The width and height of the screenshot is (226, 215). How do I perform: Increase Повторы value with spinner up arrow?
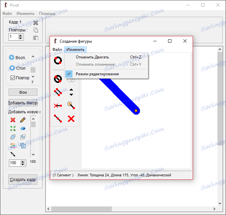20,36
